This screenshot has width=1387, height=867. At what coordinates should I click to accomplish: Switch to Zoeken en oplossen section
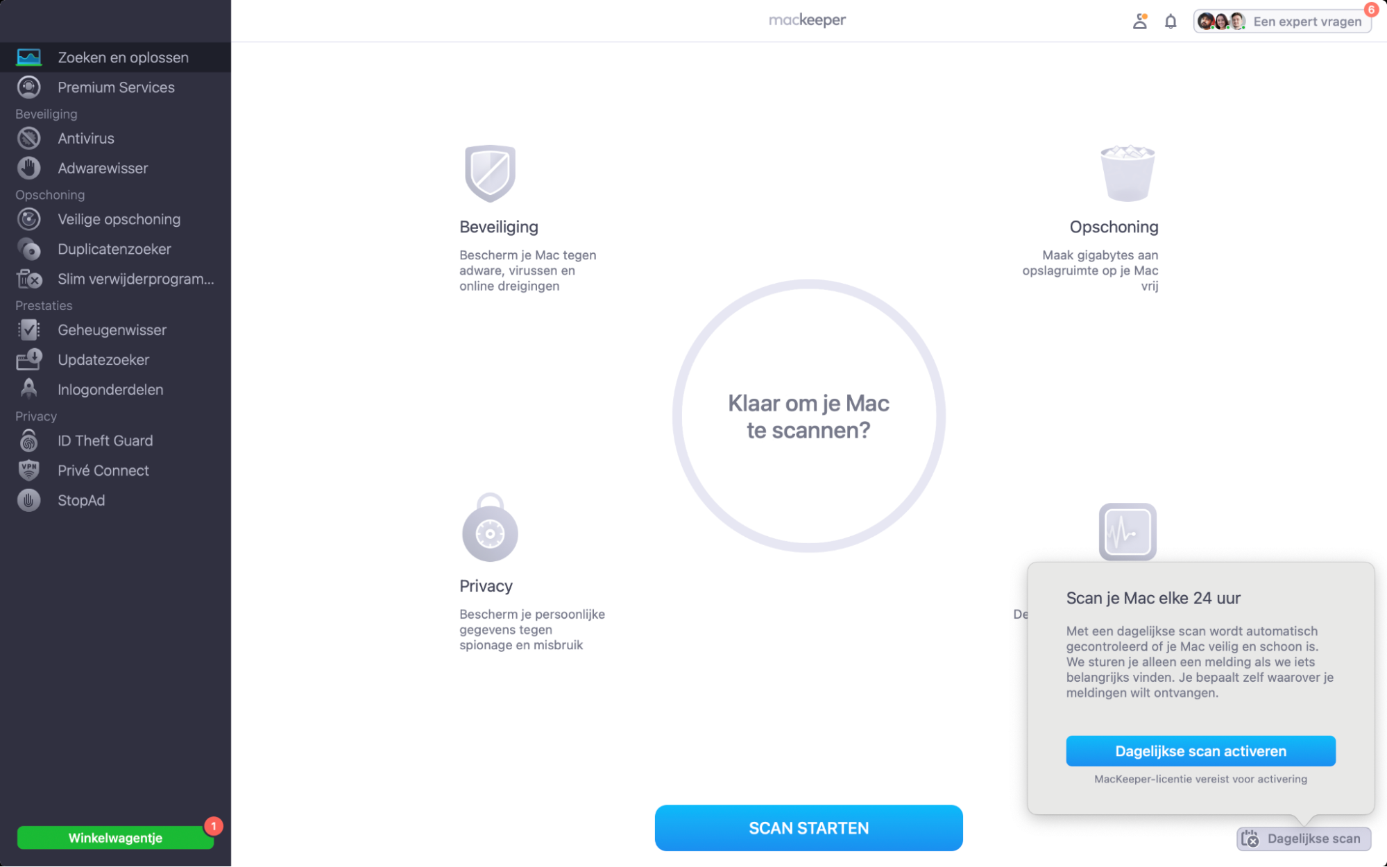pyautogui.click(x=123, y=58)
